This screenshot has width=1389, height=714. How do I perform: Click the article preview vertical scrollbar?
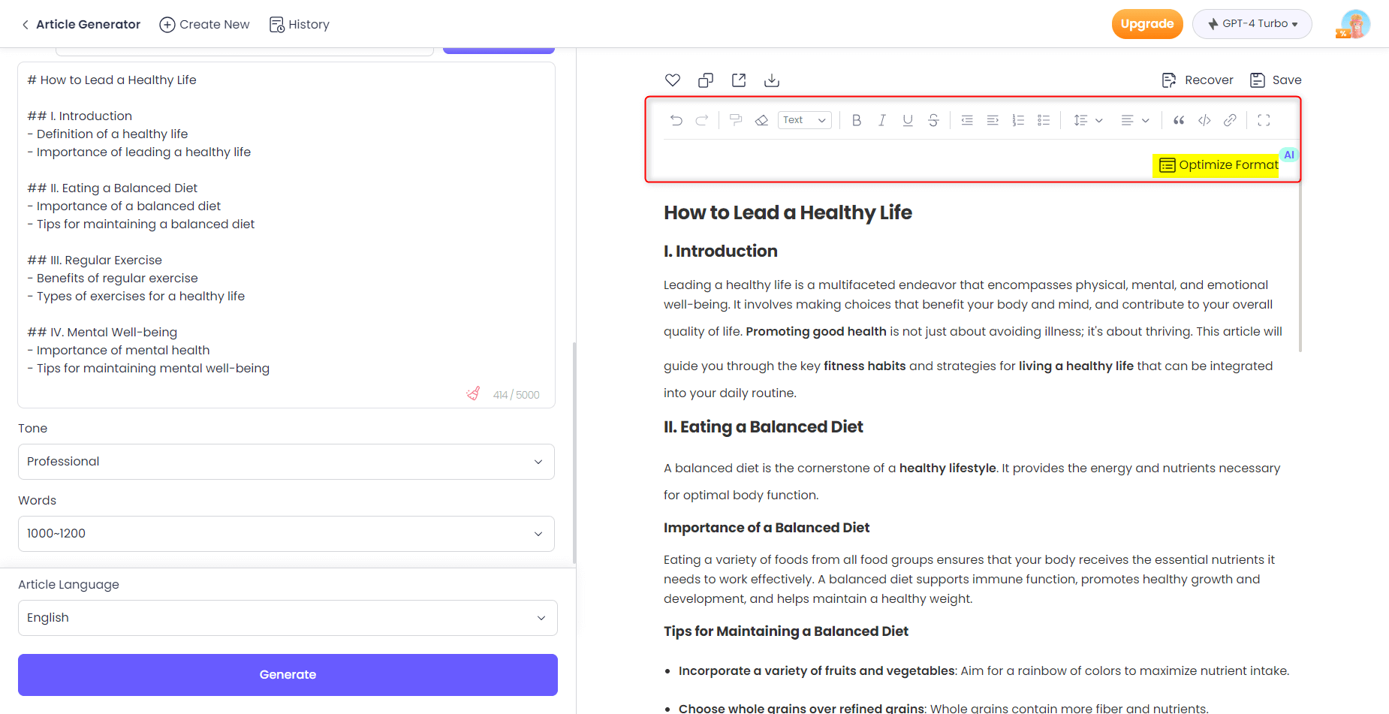click(1300, 267)
